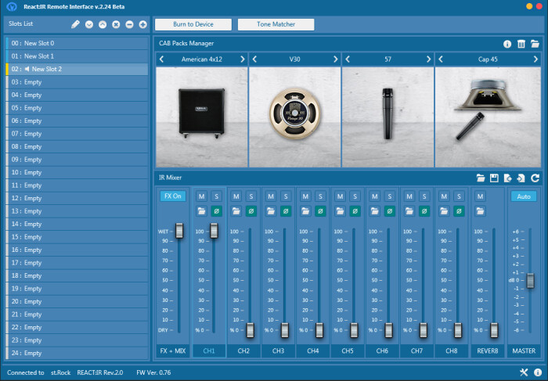Go to the previous speaker before V30

pos(254,59)
